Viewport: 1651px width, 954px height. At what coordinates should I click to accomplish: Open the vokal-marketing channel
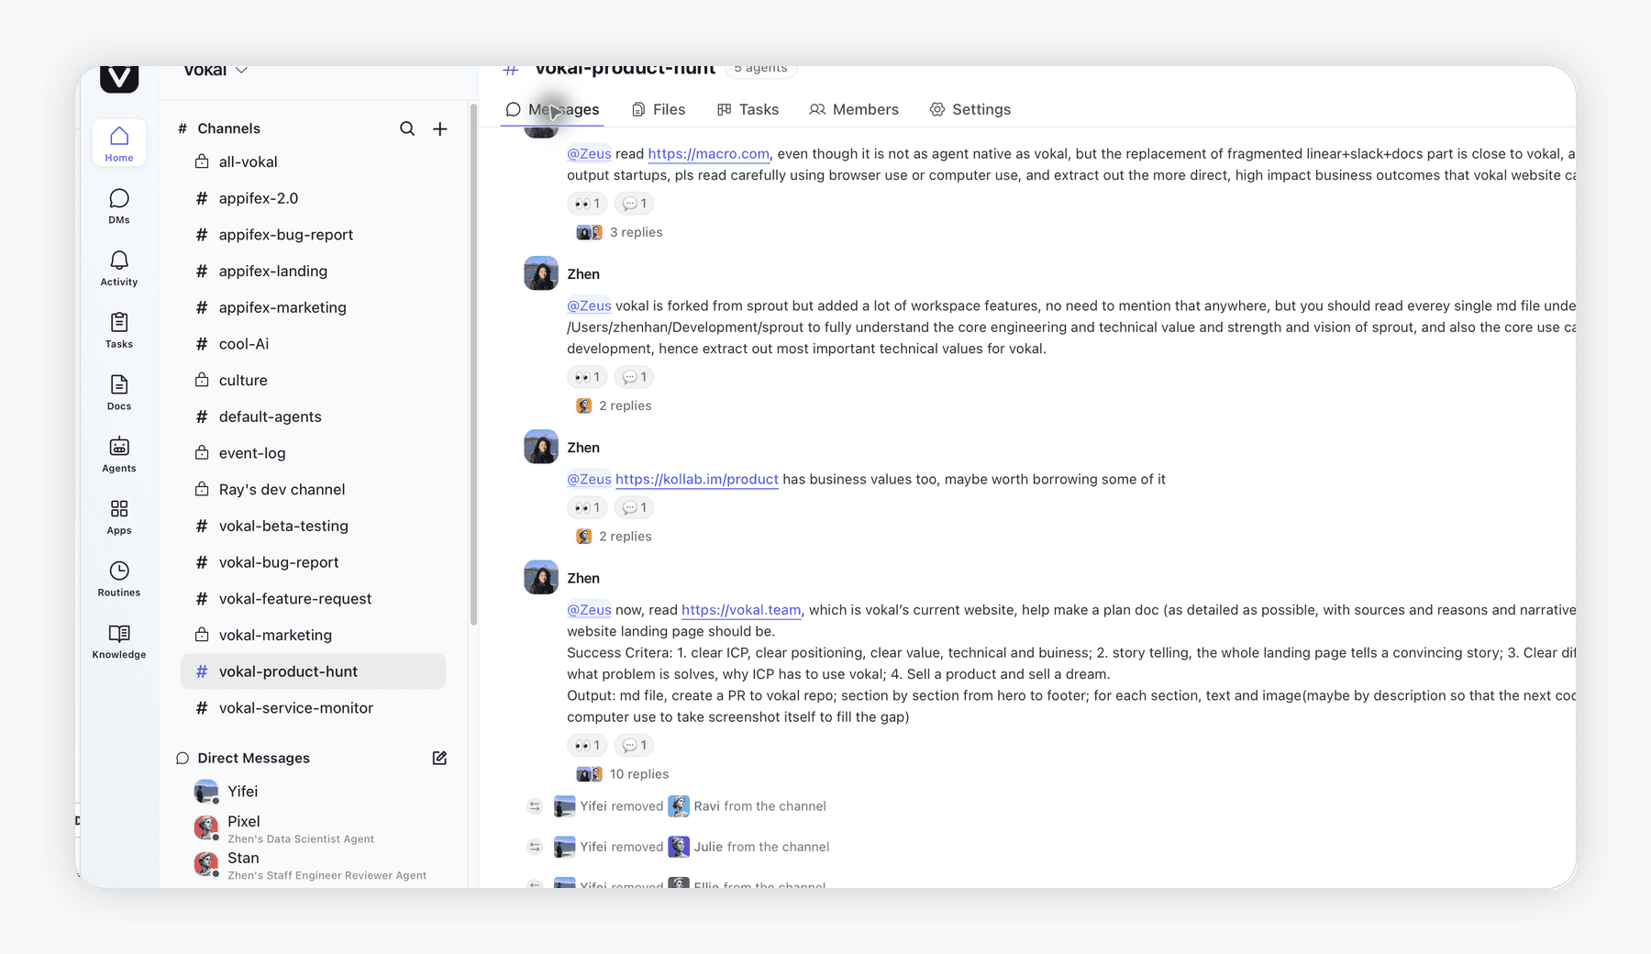click(313, 635)
